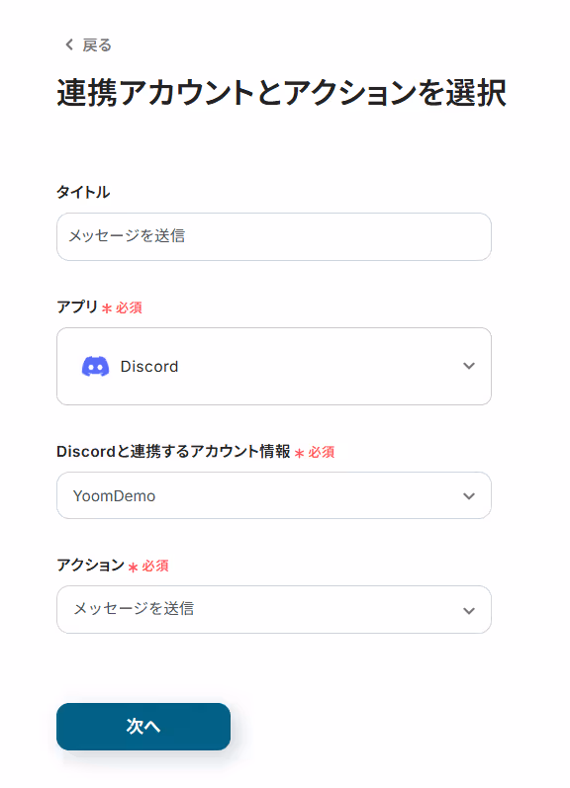Open the YoomDemo account dropdown
570x788 pixels.
(274, 495)
